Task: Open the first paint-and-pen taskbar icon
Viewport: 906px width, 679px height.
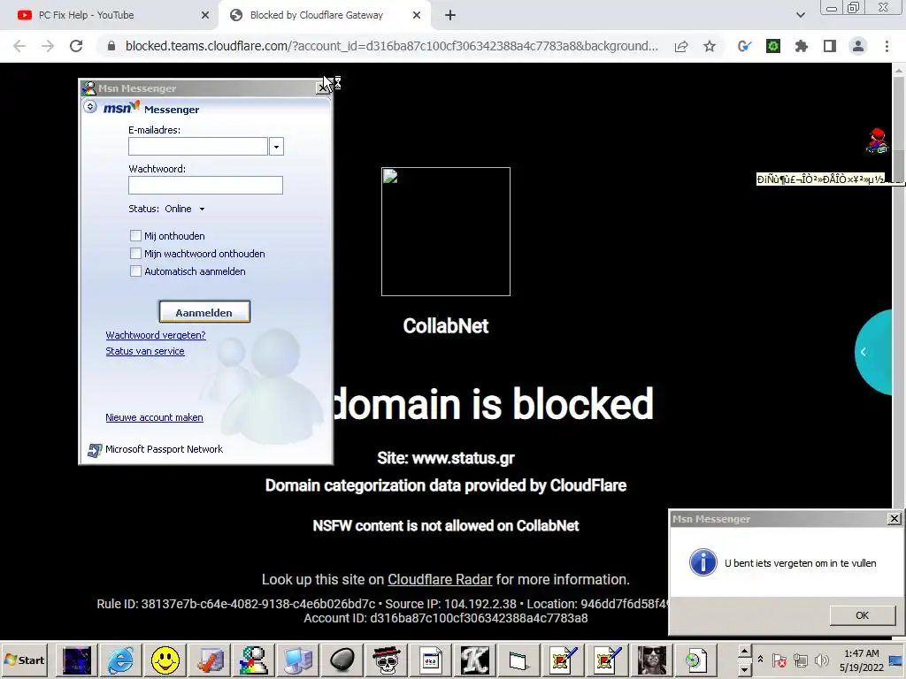Action: coord(564,660)
